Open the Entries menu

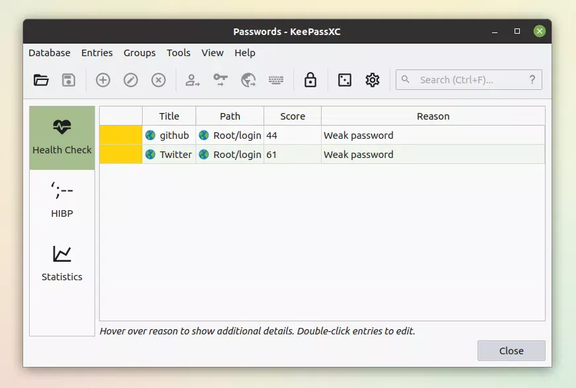(97, 53)
